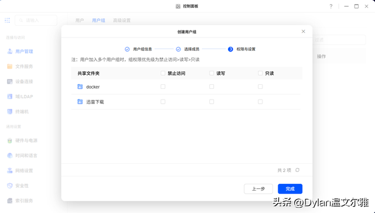Click the 完成 button
The height and width of the screenshot is (213, 375).
(x=290, y=188)
